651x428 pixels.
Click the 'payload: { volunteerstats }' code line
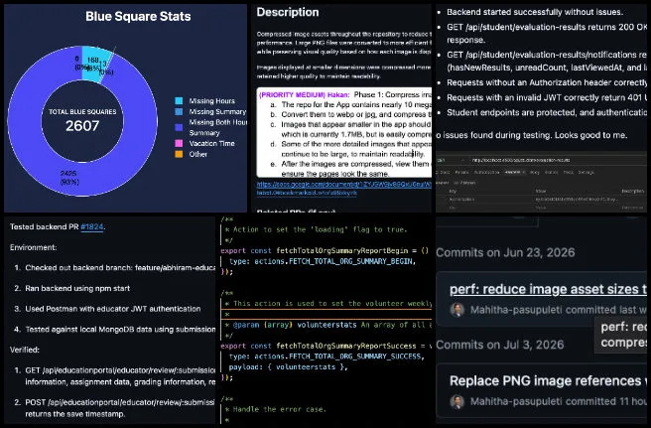pyautogui.click(x=288, y=366)
